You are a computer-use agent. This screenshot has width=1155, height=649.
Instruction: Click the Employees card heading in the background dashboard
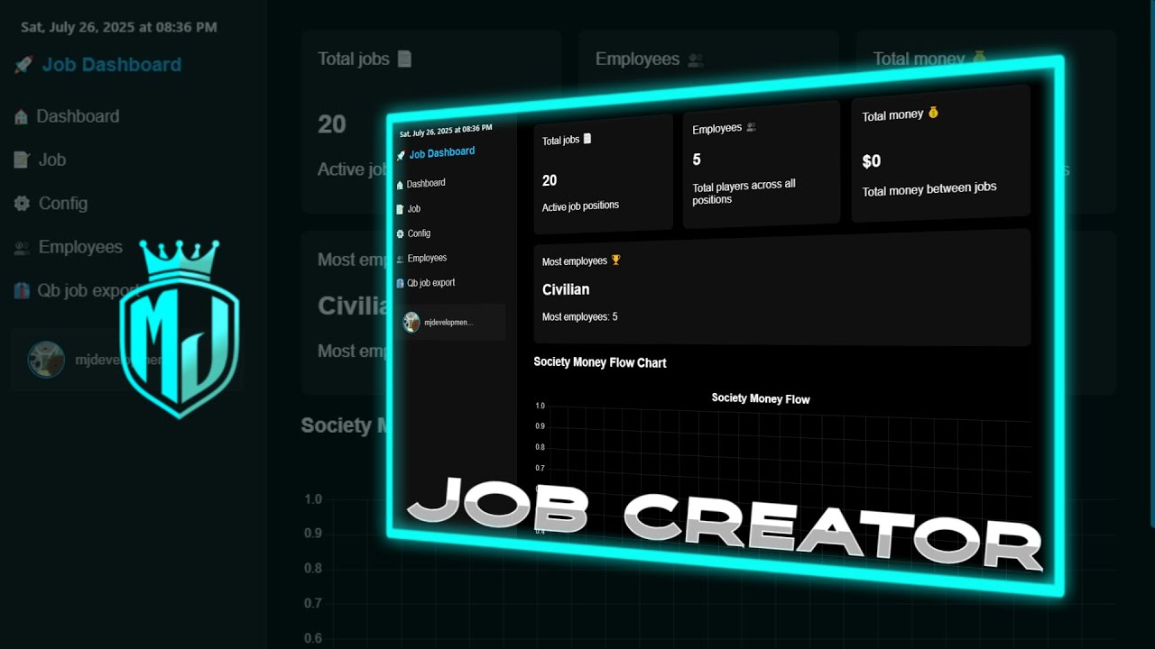tap(637, 59)
